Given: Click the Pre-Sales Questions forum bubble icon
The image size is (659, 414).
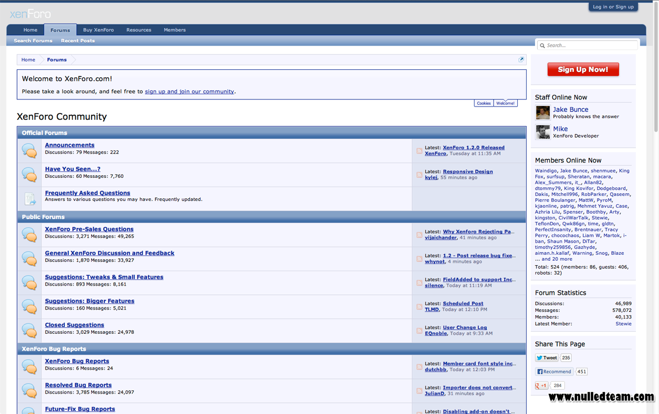Looking at the screenshot, I should click(x=29, y=234).
